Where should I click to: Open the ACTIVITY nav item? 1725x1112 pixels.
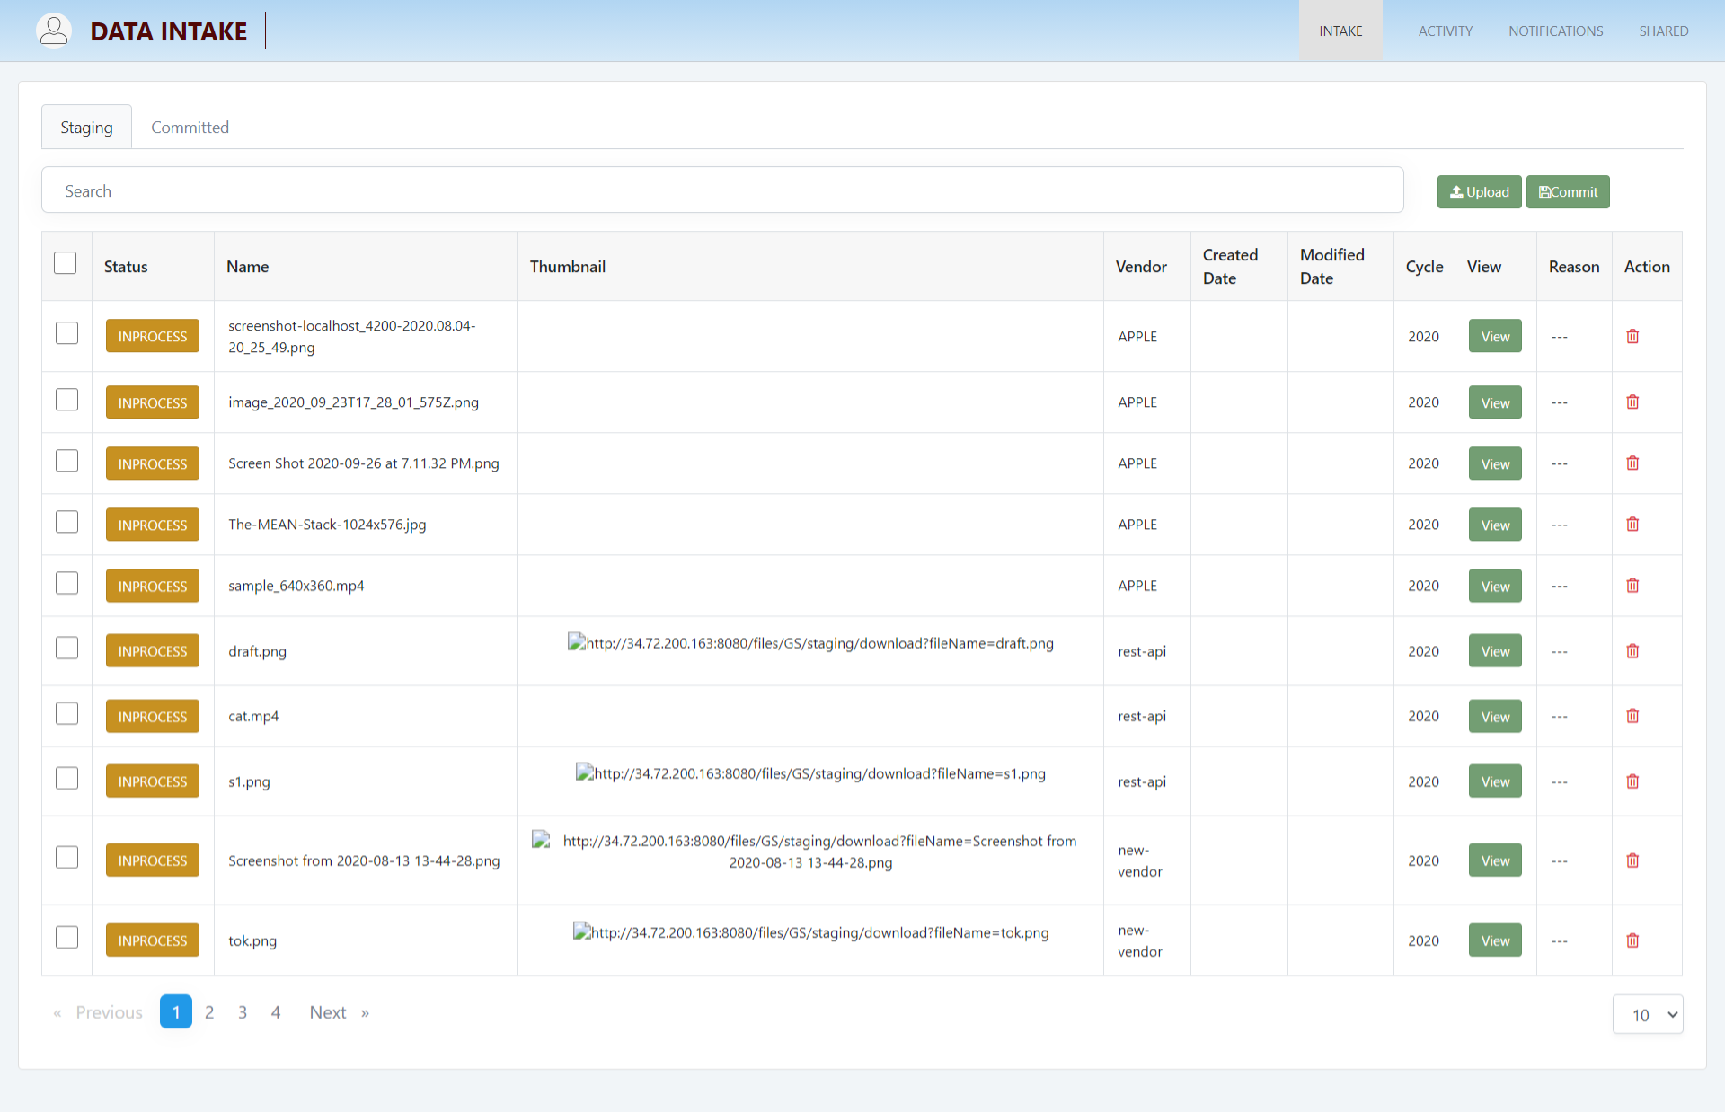coord(1445,31)
